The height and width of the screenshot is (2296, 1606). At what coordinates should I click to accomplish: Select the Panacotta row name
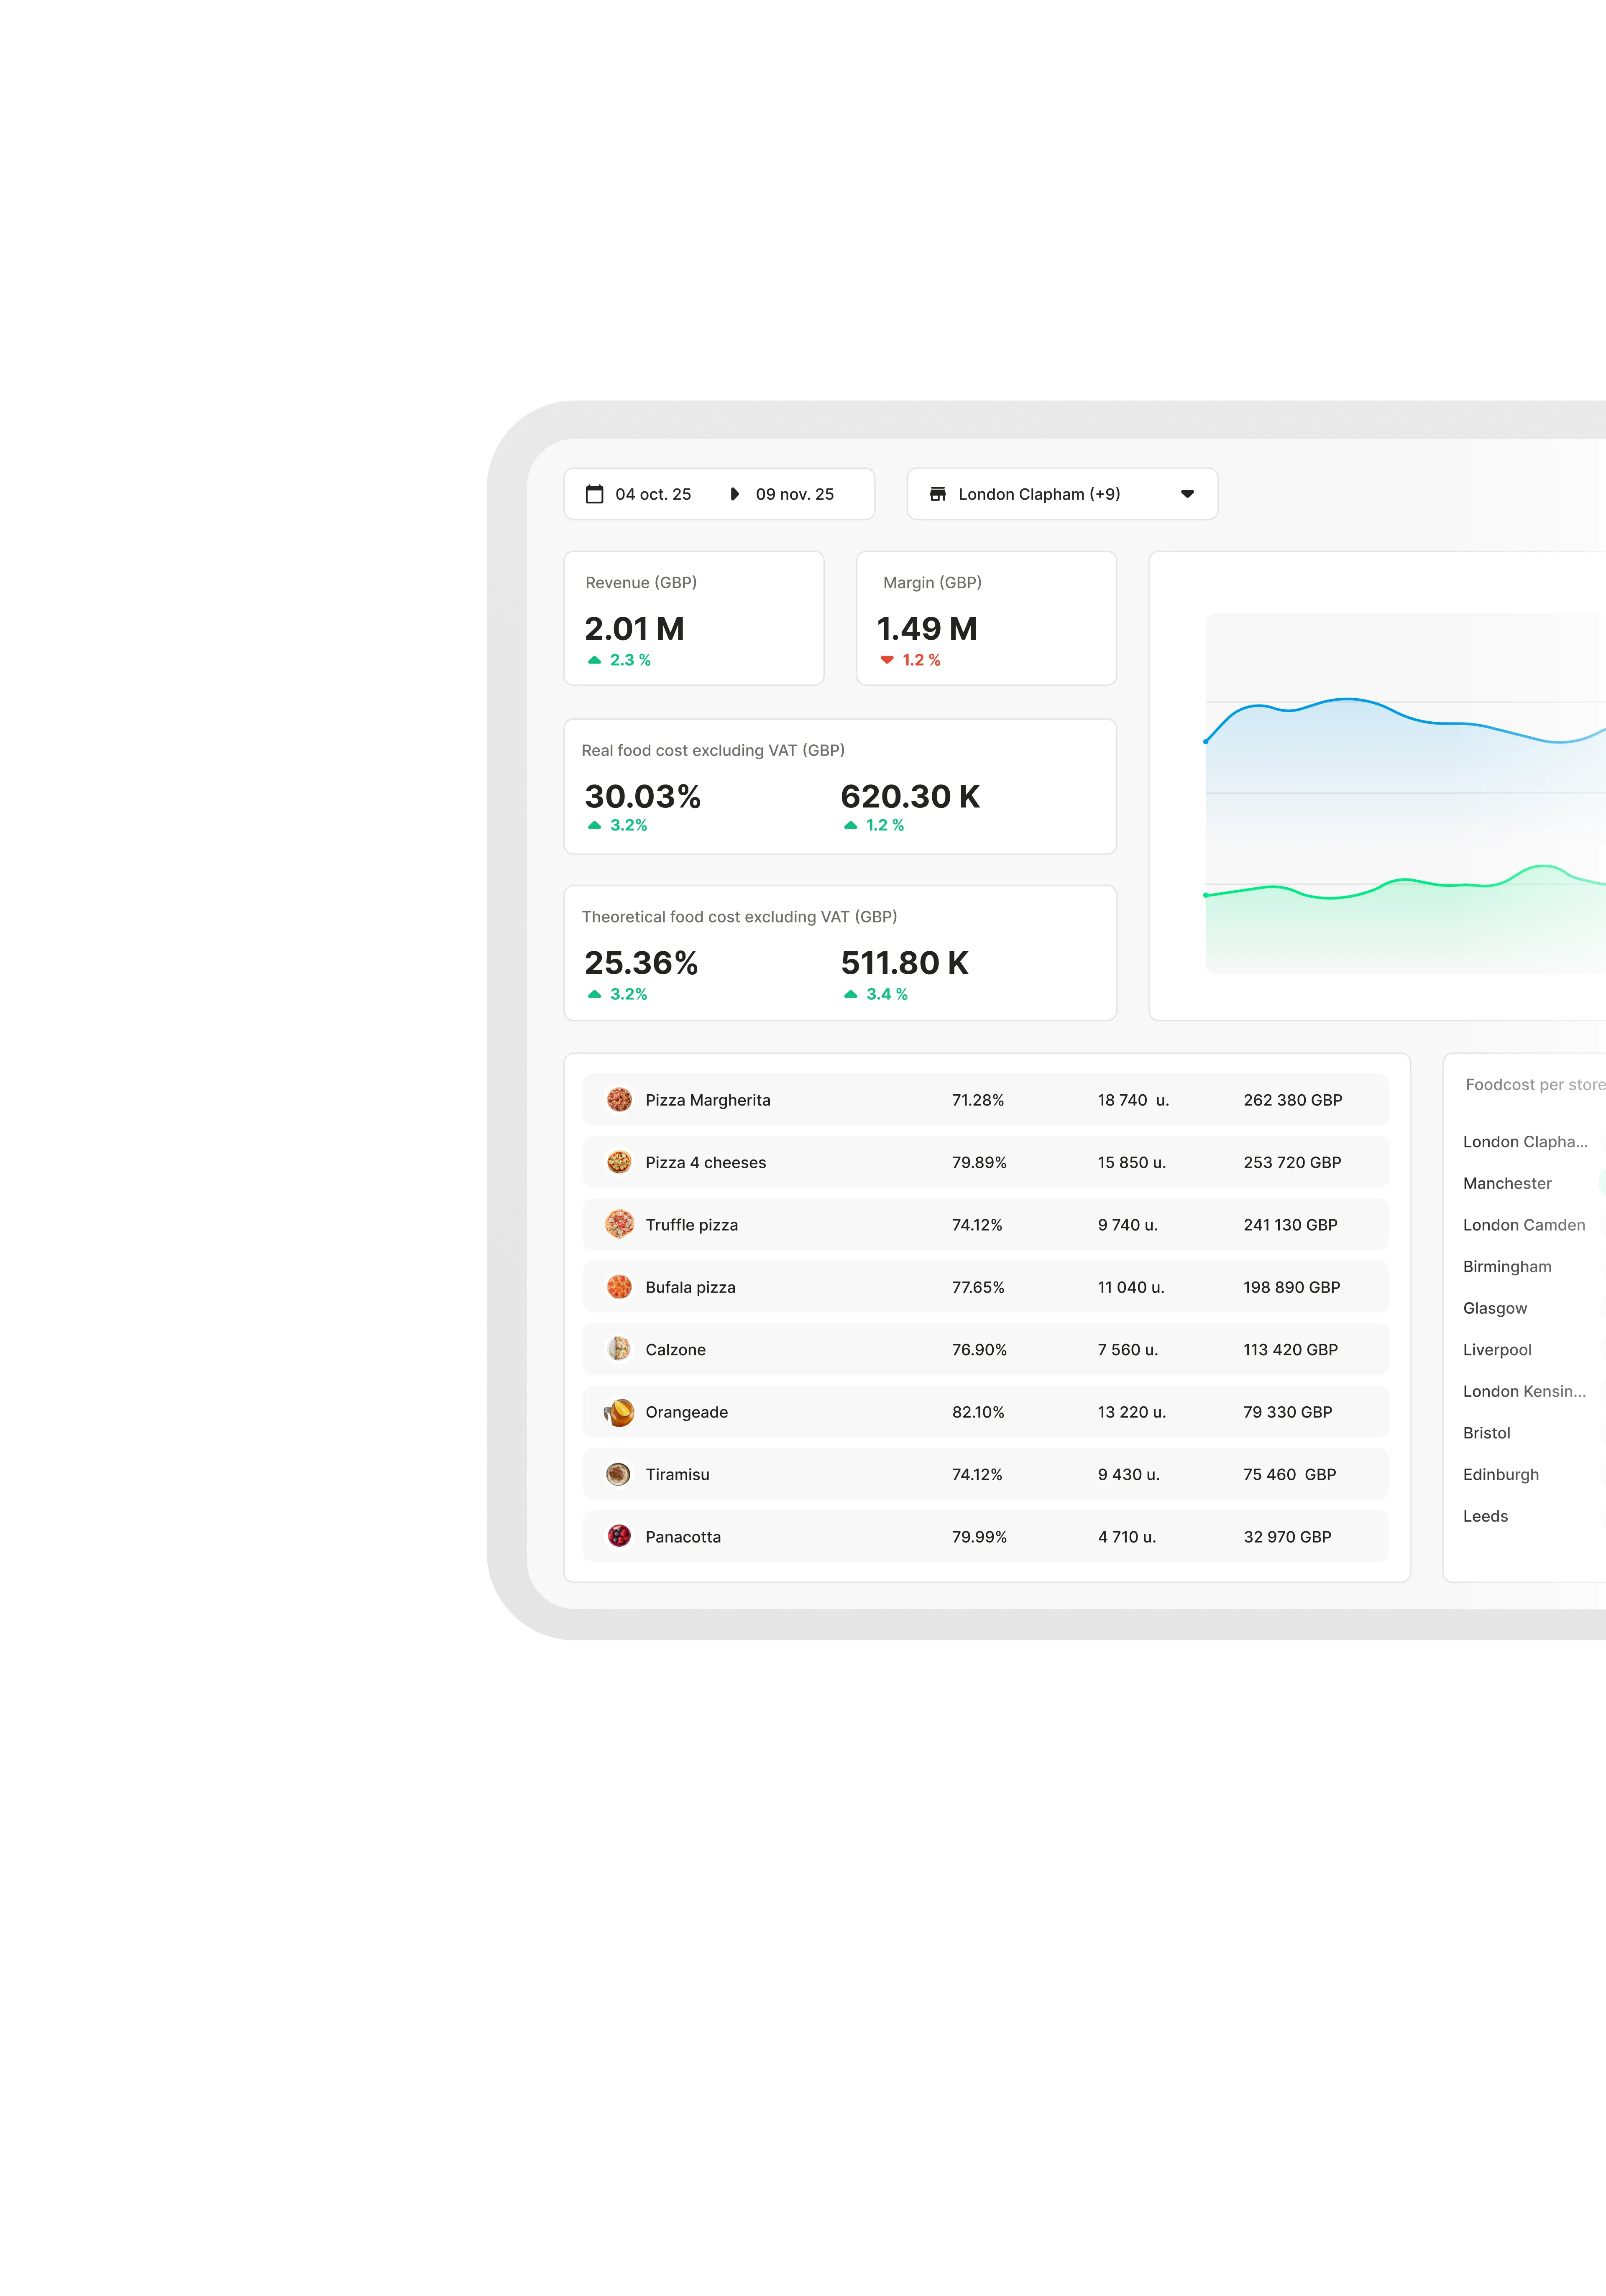click(683, 1537)
